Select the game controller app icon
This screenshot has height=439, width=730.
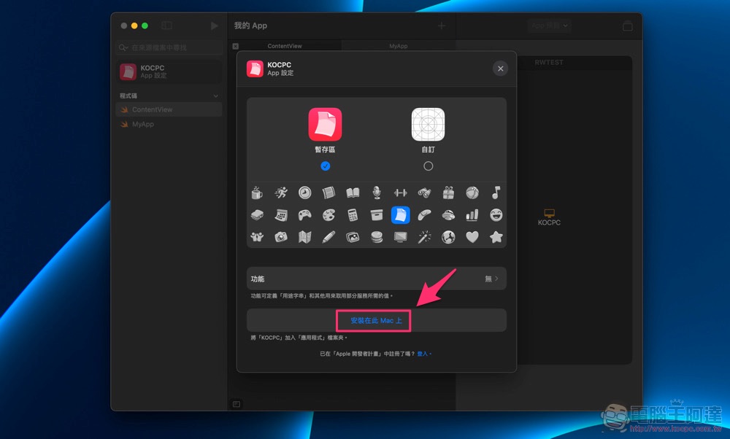(x=304, y=215)
